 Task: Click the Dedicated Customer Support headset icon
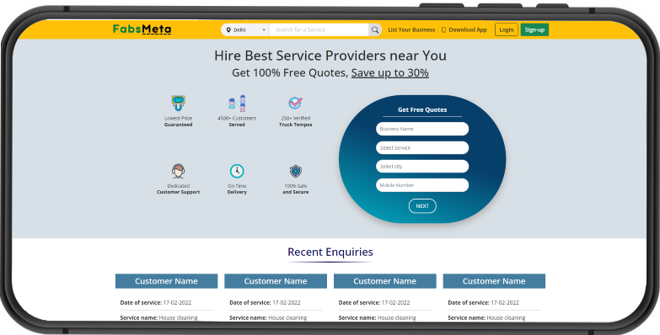tap(179, 171)
